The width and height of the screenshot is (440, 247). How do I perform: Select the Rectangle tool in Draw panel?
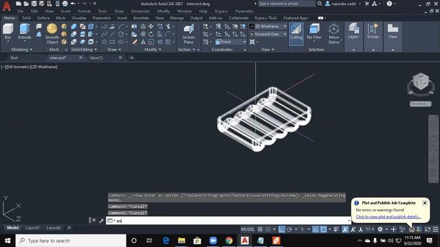pyautogui.click(x=112, y=42)
